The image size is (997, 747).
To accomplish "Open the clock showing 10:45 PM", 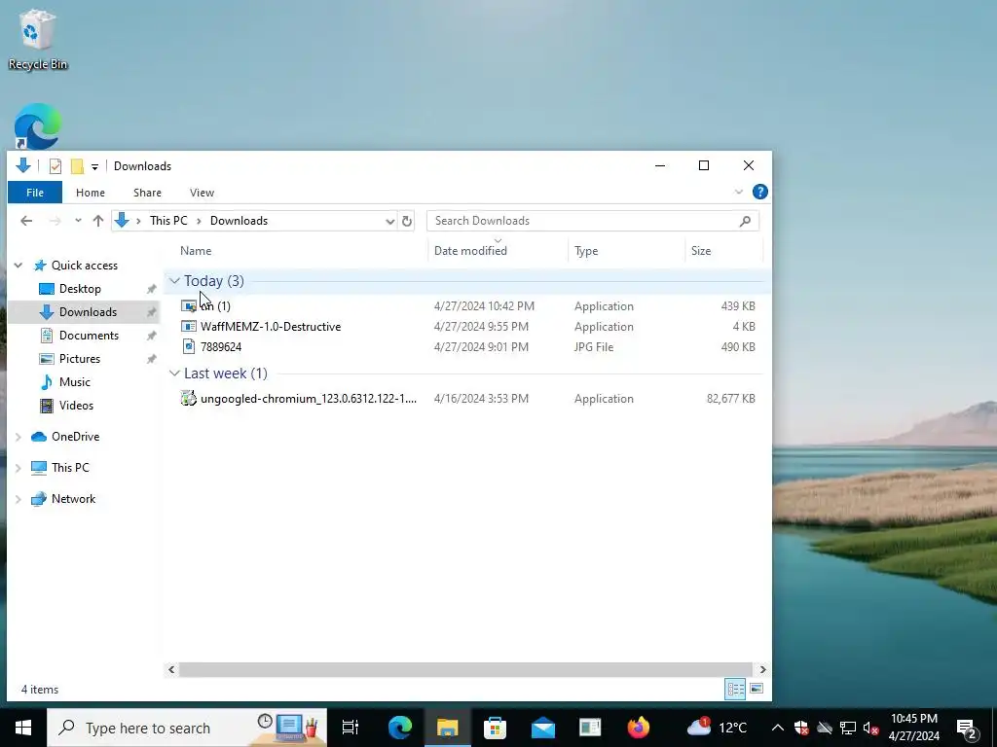I will (x=913, y=728).
